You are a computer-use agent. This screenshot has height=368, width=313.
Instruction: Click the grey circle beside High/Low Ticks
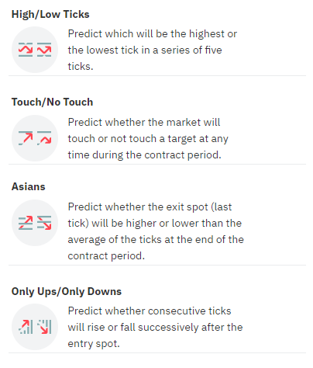(x=35, y=50)
